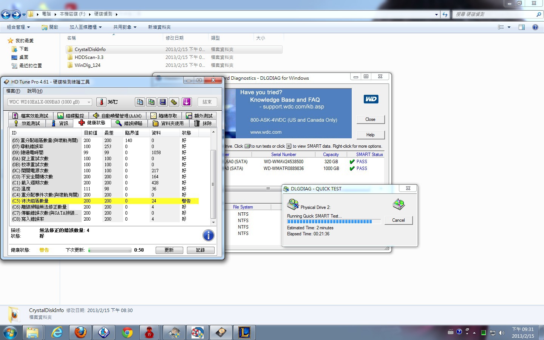This screenshot has width=544, height=340.
Task: Switch to the 抹除 tab
Action: [x=203, y=124]
